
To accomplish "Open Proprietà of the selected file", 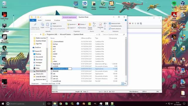I will tap(100, 26).
